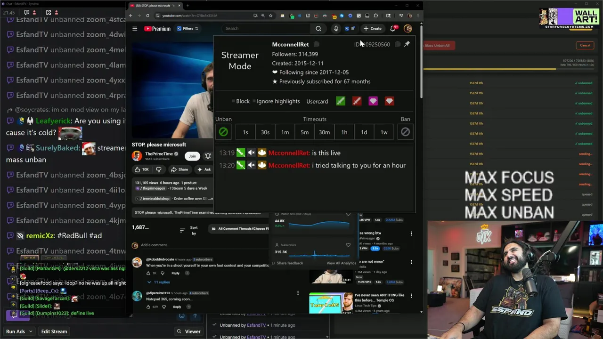Open YouTube notifications bell
603x339 pixels.
click(x=393, y=29)
